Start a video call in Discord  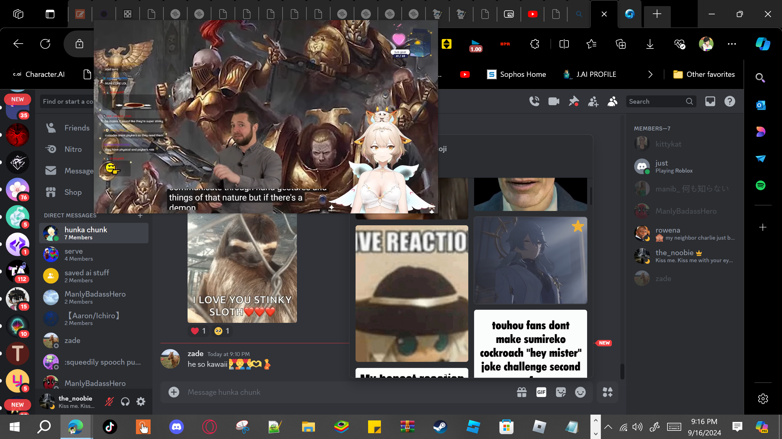point(554,102)
